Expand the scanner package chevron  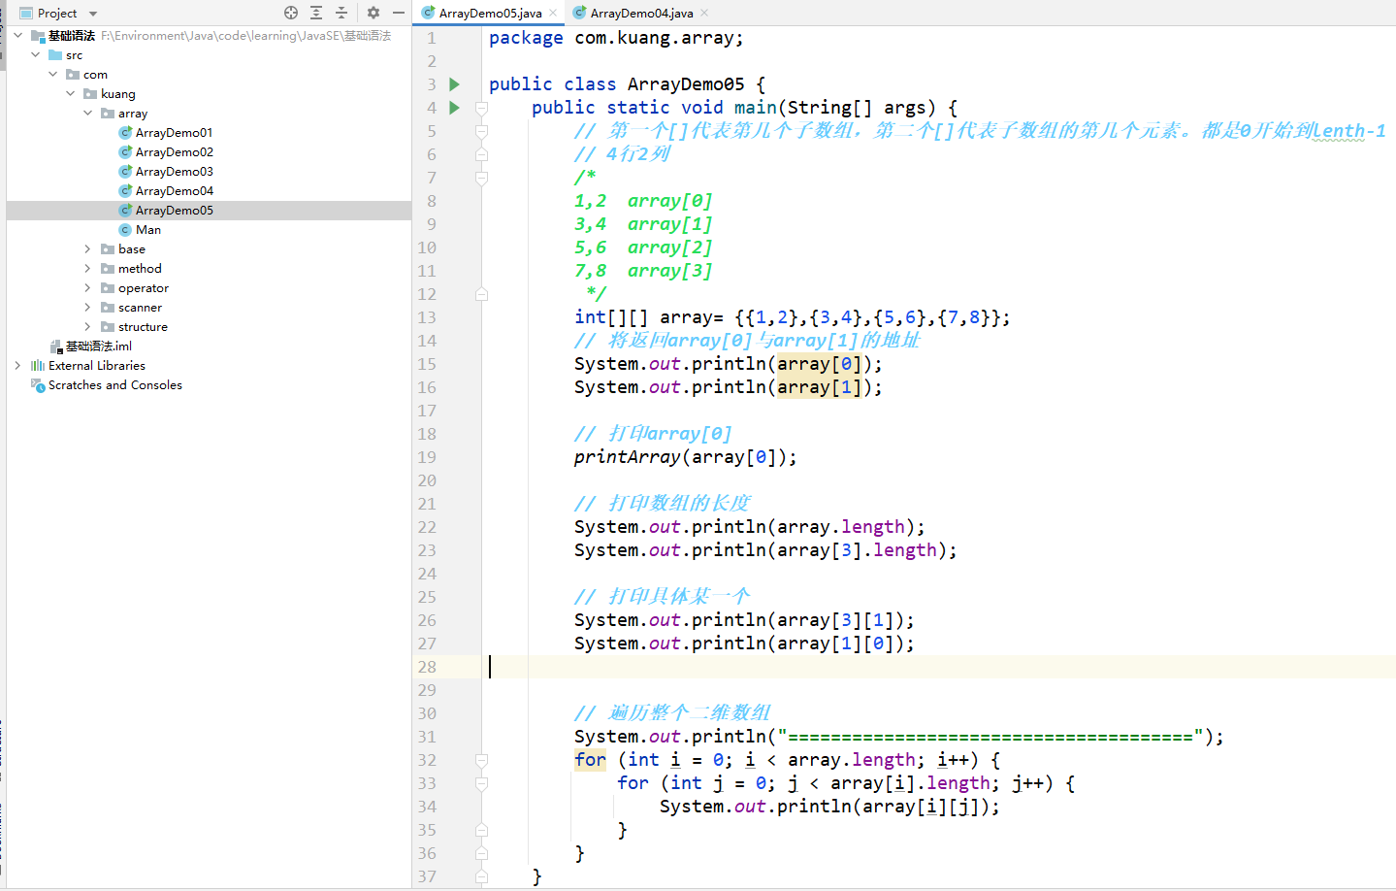point(87,308)
